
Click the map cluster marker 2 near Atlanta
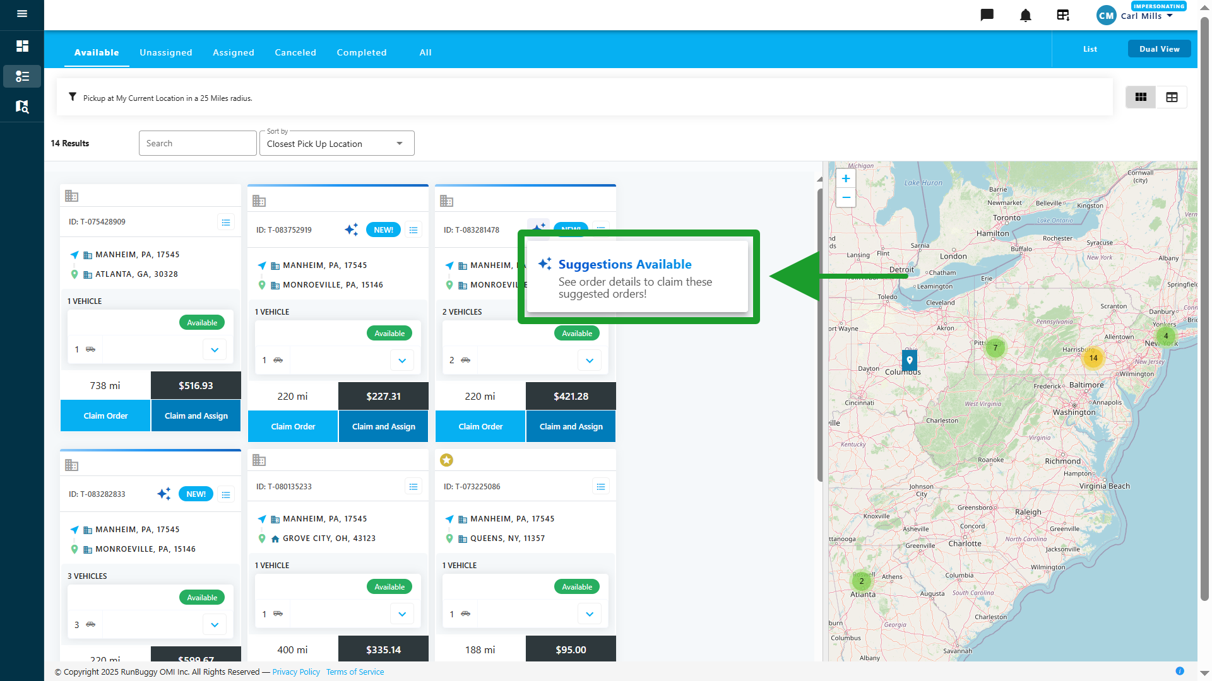click(861, 581)
